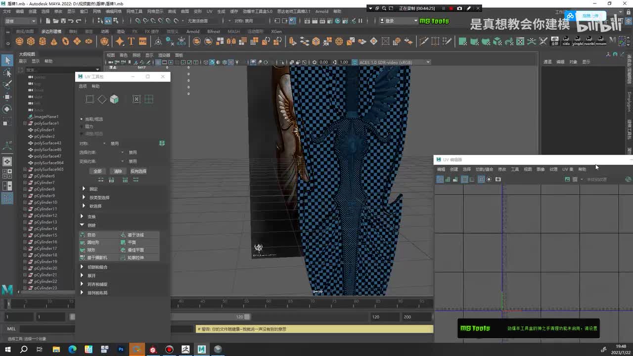Open the account login dropdown
This screenshot has width=633, height=356.
pos(399,21)
